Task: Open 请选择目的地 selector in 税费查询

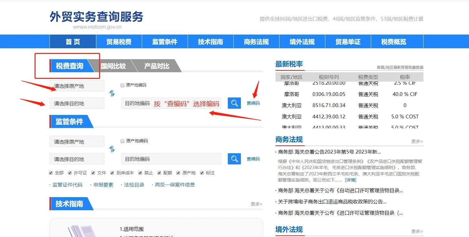Action: 77,103
